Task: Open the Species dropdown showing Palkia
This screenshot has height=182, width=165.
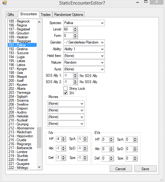Action: tap(84, 23)
